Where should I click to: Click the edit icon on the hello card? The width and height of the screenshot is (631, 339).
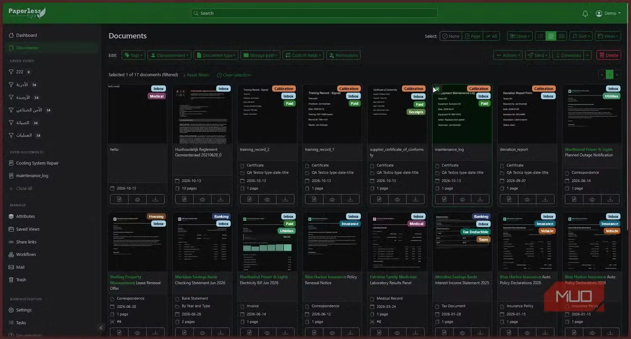(119, 199)
